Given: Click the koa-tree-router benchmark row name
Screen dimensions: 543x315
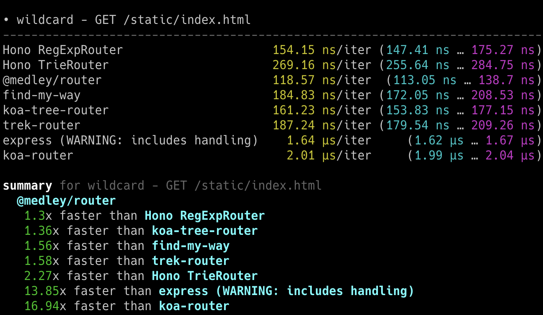Looking at the screenshot, I should 55,110.
